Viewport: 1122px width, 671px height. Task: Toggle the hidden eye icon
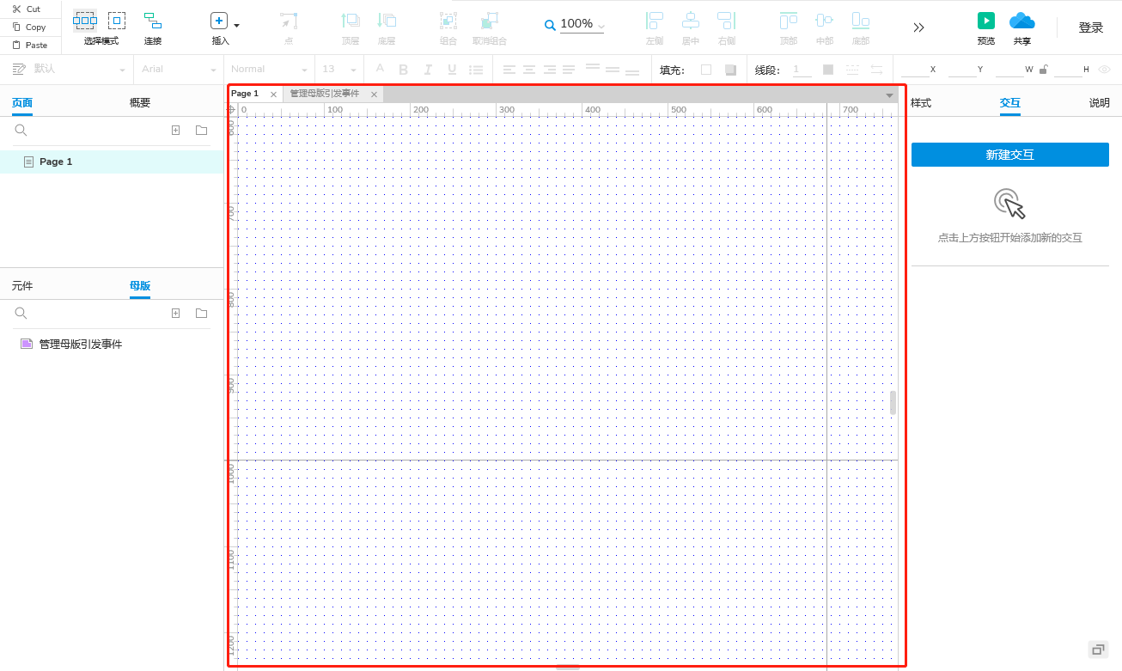click(1105, 70)
